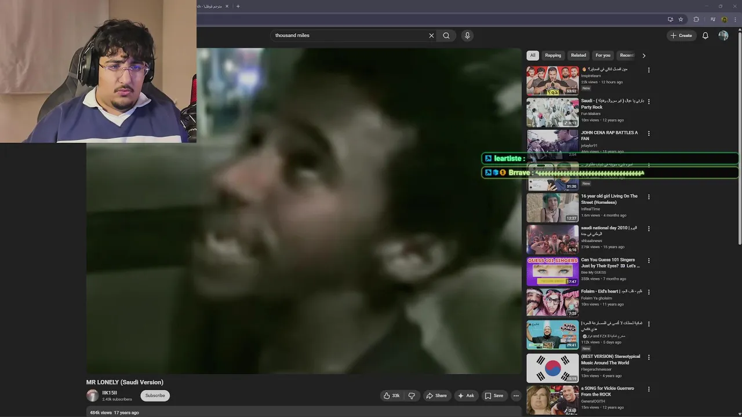Open options for Stereotypical Music video
The width and height of the screenshot is (742, 417).
point(649,357)
